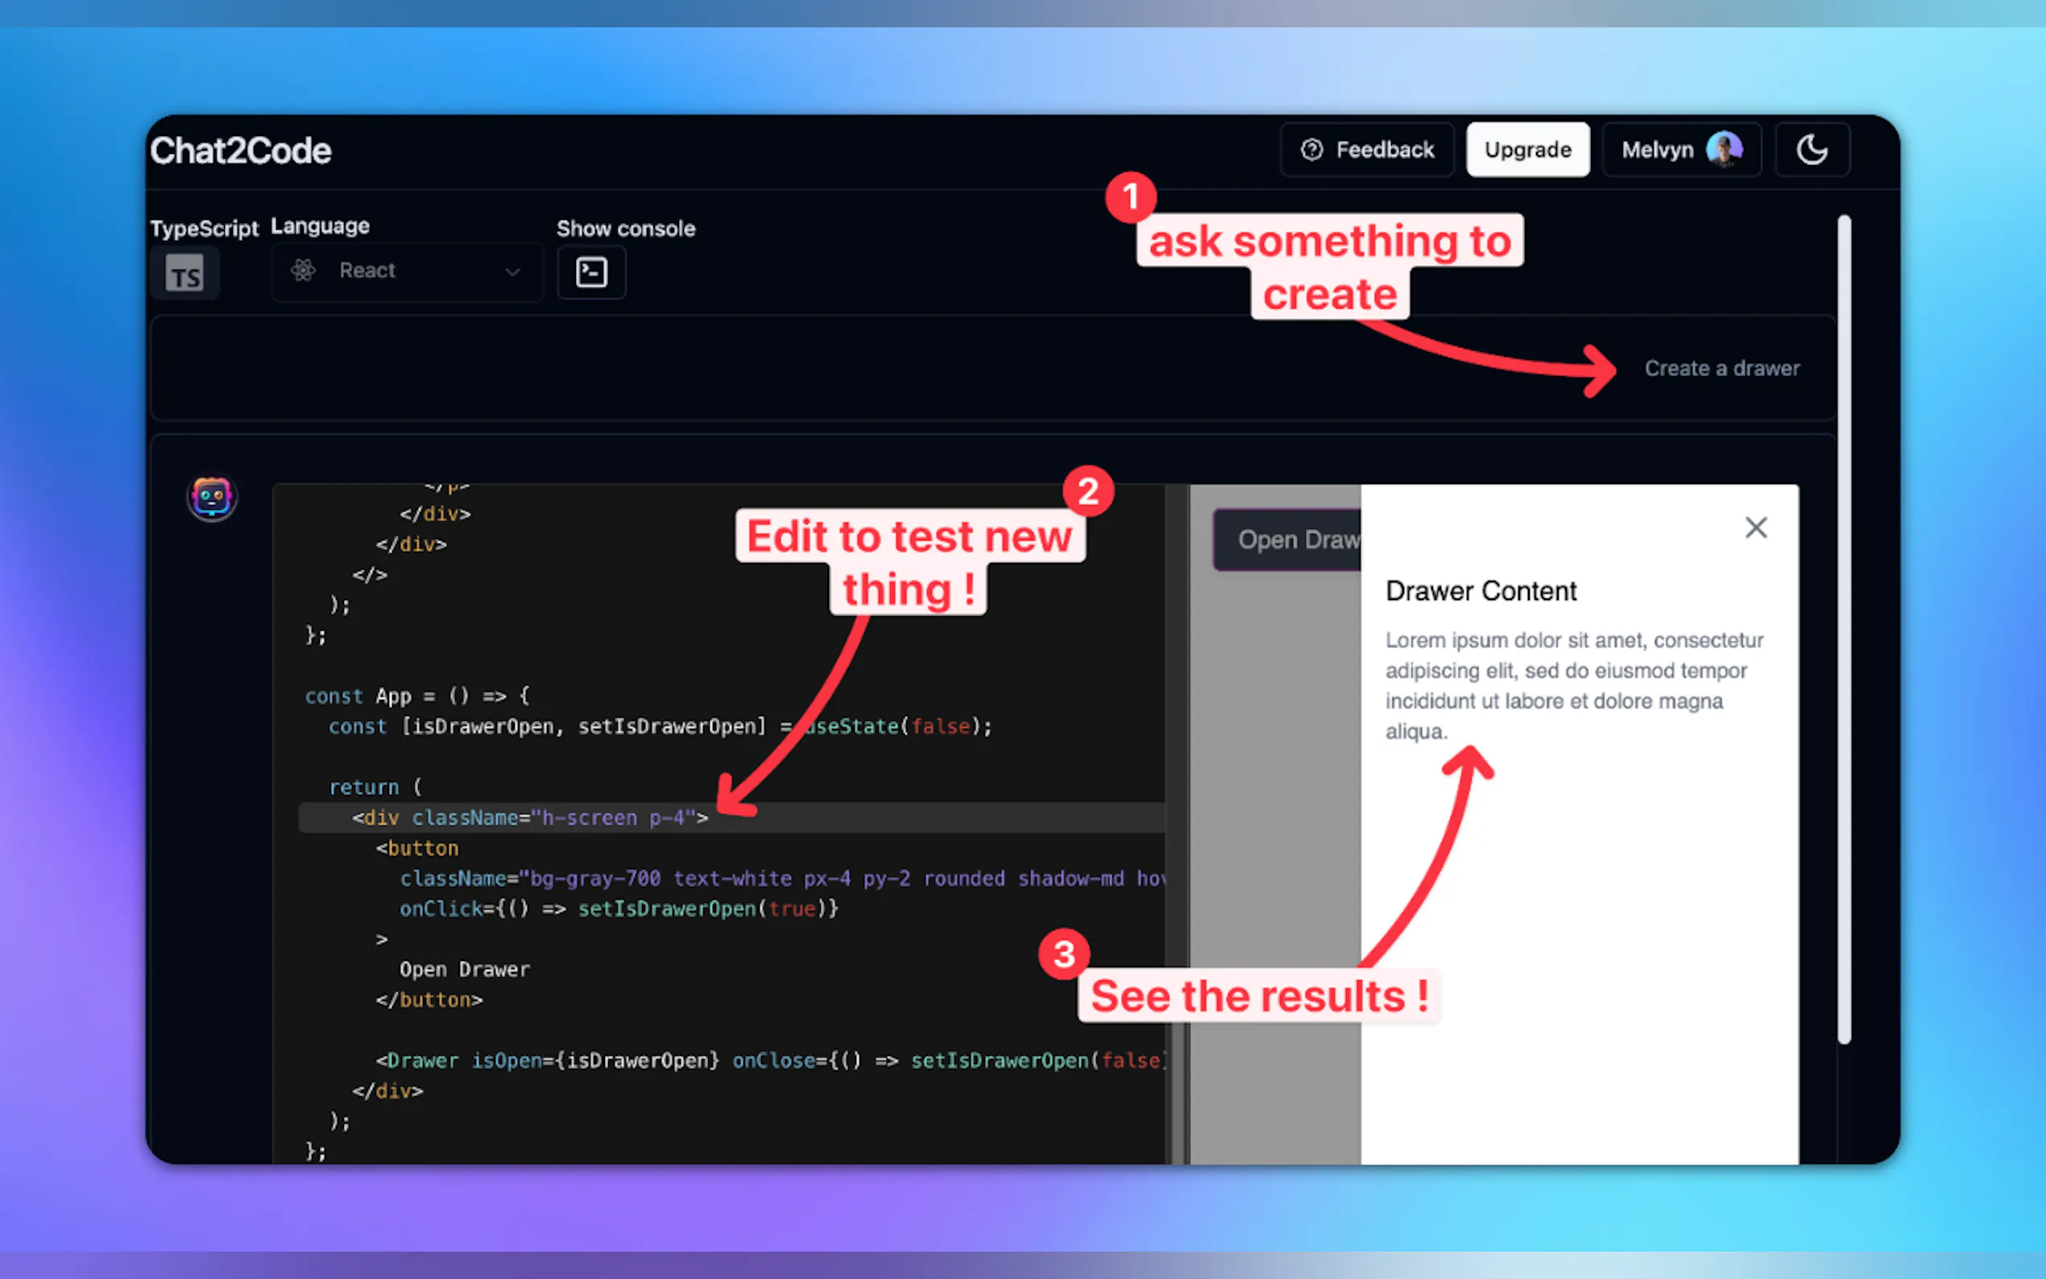The width and height of the screenshot is (2046, 1279).
Task: Toggle dark mode moon icon
Action: (x=1811, y=150)
